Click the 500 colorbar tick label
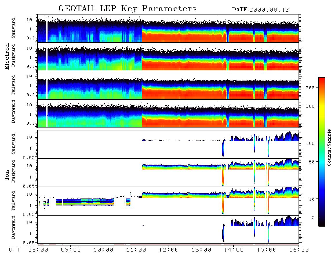The image size is (331, 255). tap(310, 106)
